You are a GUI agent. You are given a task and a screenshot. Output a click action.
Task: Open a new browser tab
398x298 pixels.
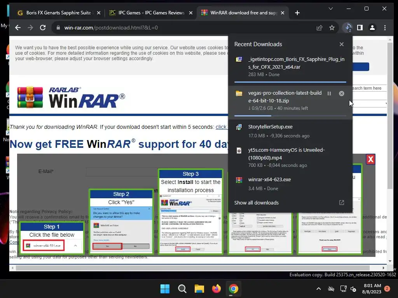click(297, 13)
